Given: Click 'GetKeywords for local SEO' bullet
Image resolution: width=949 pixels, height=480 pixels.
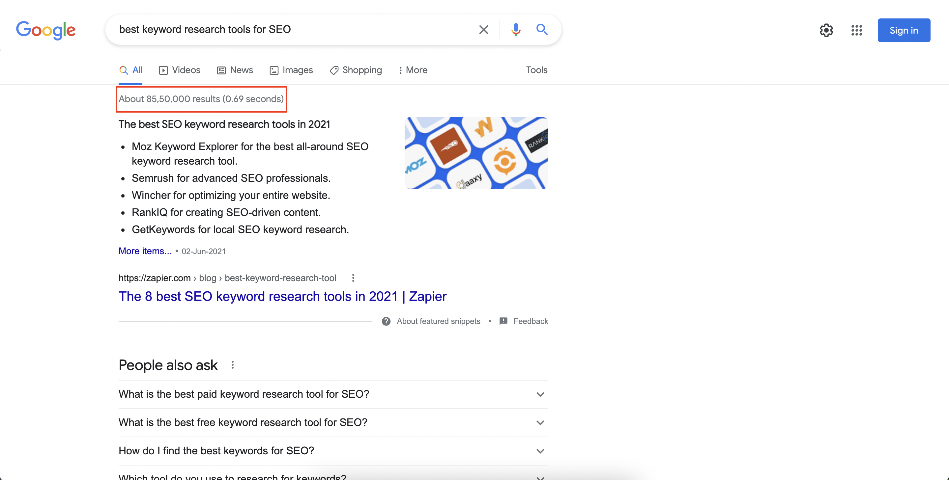Looking at the screenshot, I should point(240,229).
